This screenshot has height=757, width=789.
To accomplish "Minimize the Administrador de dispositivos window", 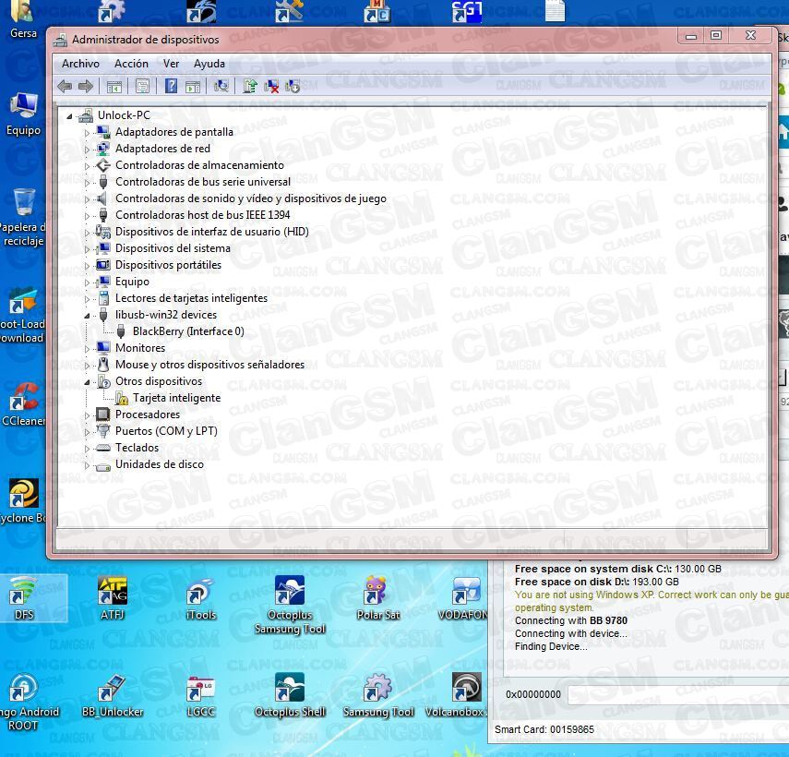I will [691, 35].
